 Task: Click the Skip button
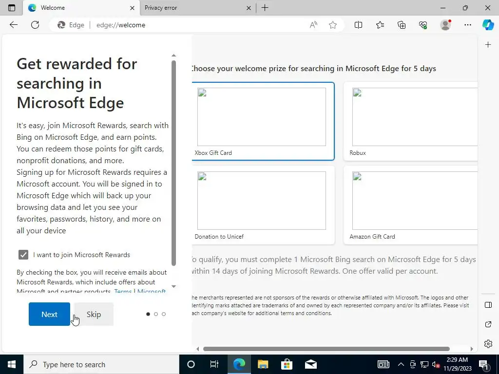(x=94, y=314)
